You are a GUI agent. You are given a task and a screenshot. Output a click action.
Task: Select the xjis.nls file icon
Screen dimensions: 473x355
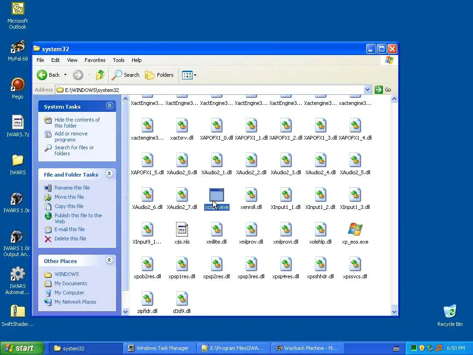[x=182, y=229]
